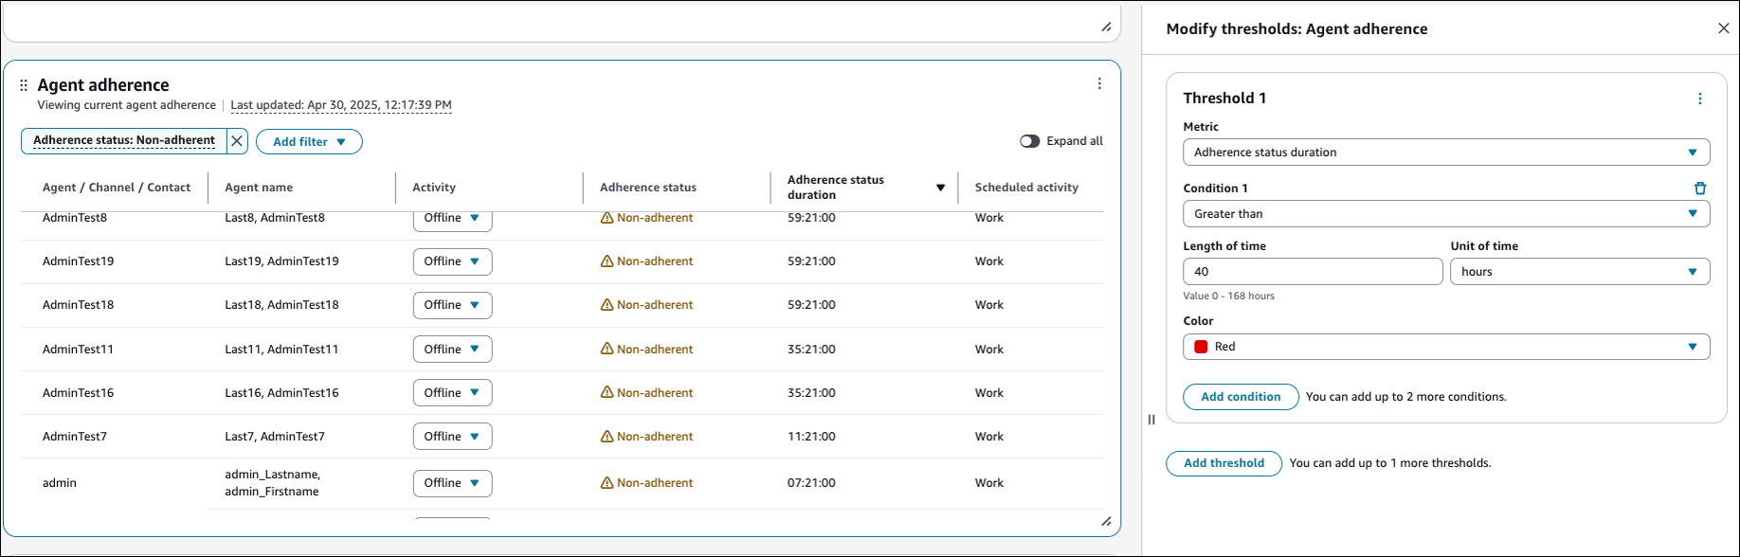Toggle the Expand all switch
Screen dimensions: 1740x557
tap(1029, 141)
